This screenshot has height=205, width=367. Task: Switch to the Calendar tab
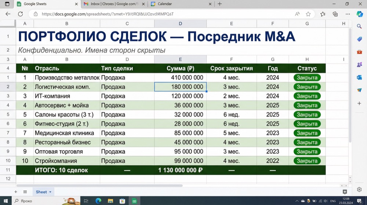click(181, 4)
